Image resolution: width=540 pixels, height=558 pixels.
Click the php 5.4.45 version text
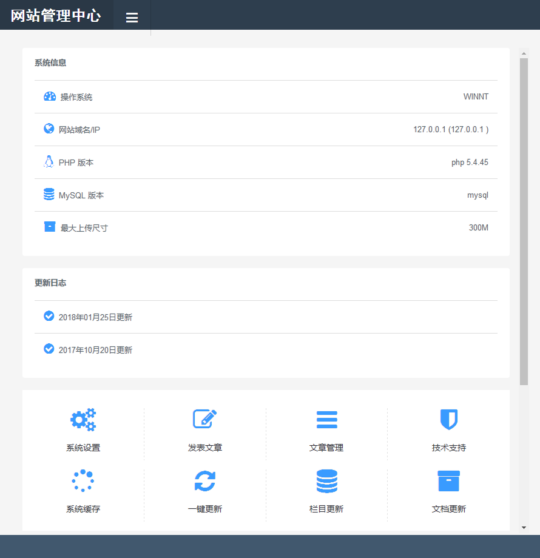469,162
